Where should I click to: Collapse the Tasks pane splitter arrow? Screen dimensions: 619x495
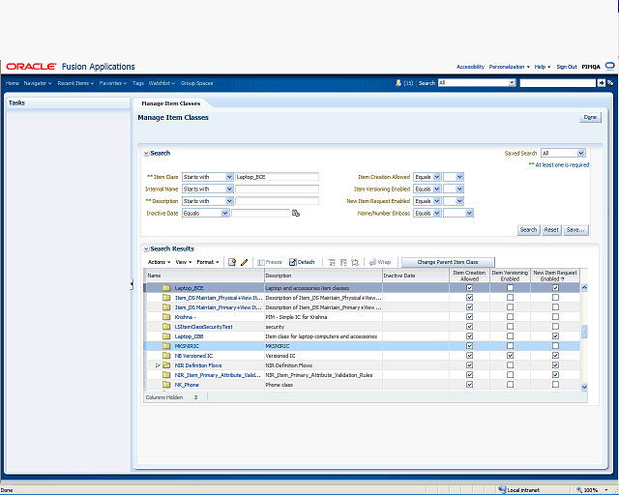133,283
